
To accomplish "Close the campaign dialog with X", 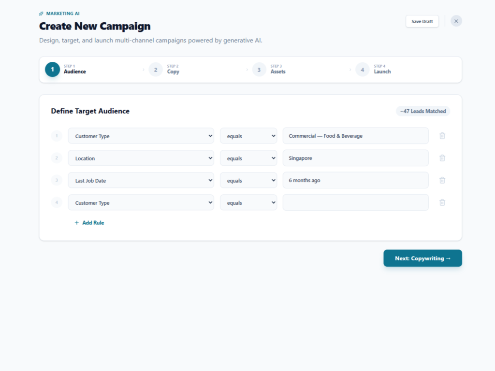I will click(x=456, y=21).
